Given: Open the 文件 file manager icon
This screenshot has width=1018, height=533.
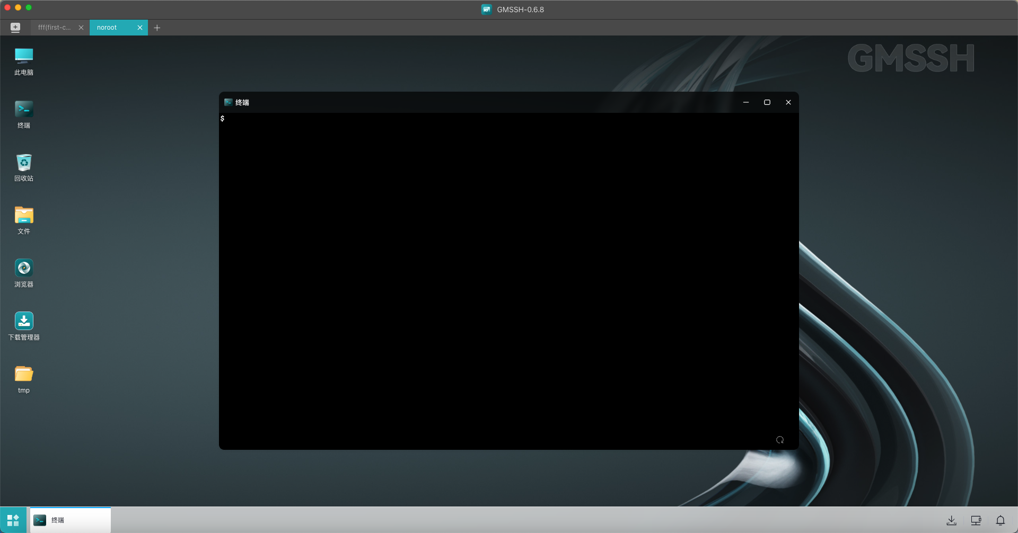Looking at the screenshot, I should [24, 220].
